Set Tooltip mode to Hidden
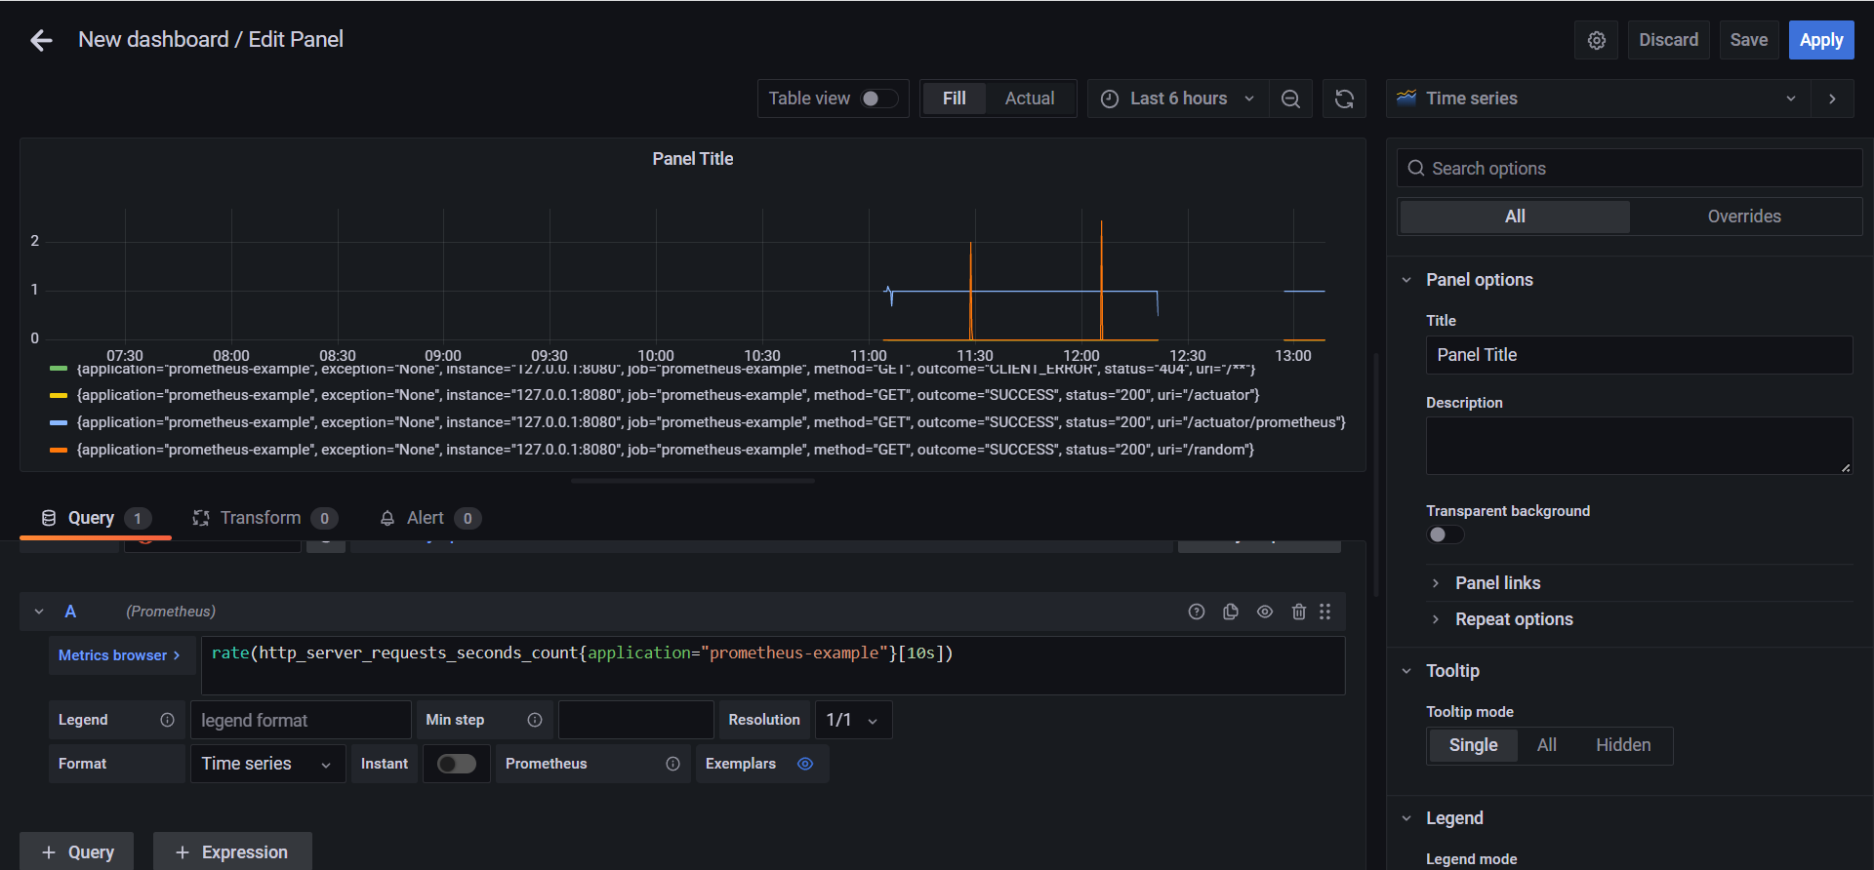The image size is (1874, 870). click(1623, 745)
